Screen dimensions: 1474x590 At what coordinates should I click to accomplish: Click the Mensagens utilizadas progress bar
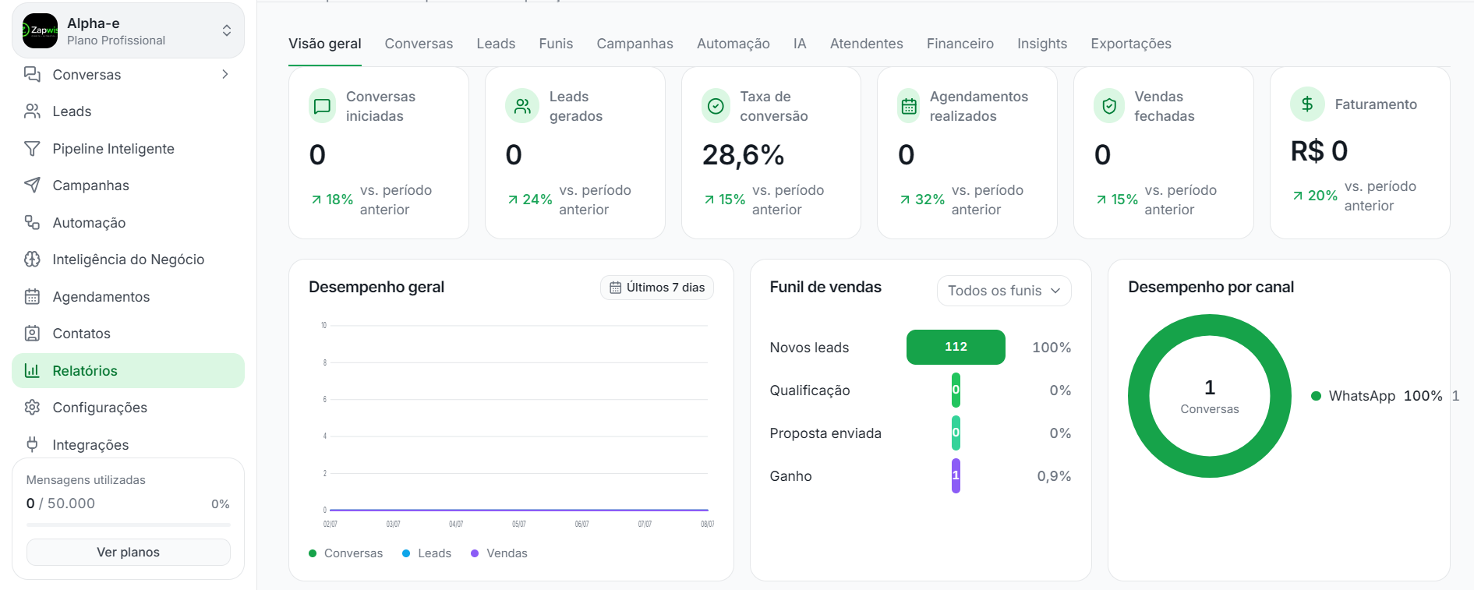tap(128, 525)
